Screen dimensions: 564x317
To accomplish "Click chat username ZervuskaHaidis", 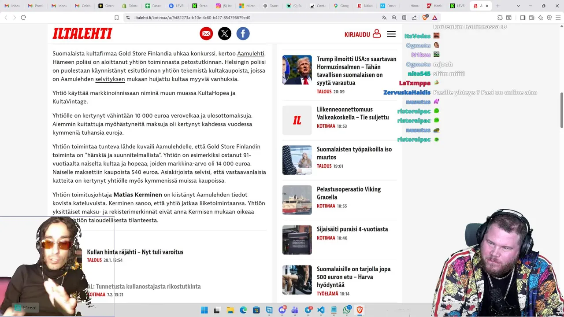I will [407, 92].
